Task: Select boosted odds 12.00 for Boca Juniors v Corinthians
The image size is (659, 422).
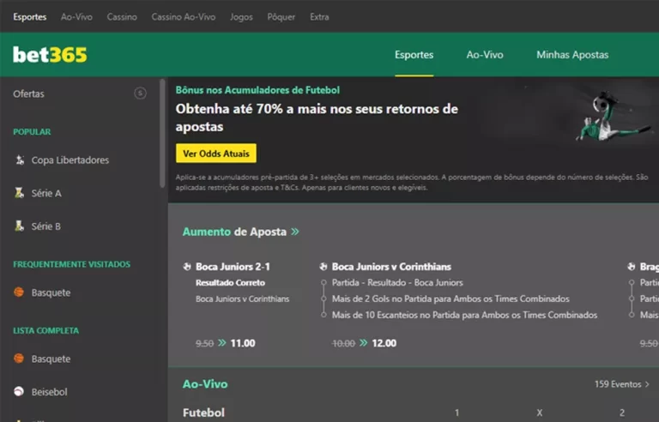Action: (384, 343)
